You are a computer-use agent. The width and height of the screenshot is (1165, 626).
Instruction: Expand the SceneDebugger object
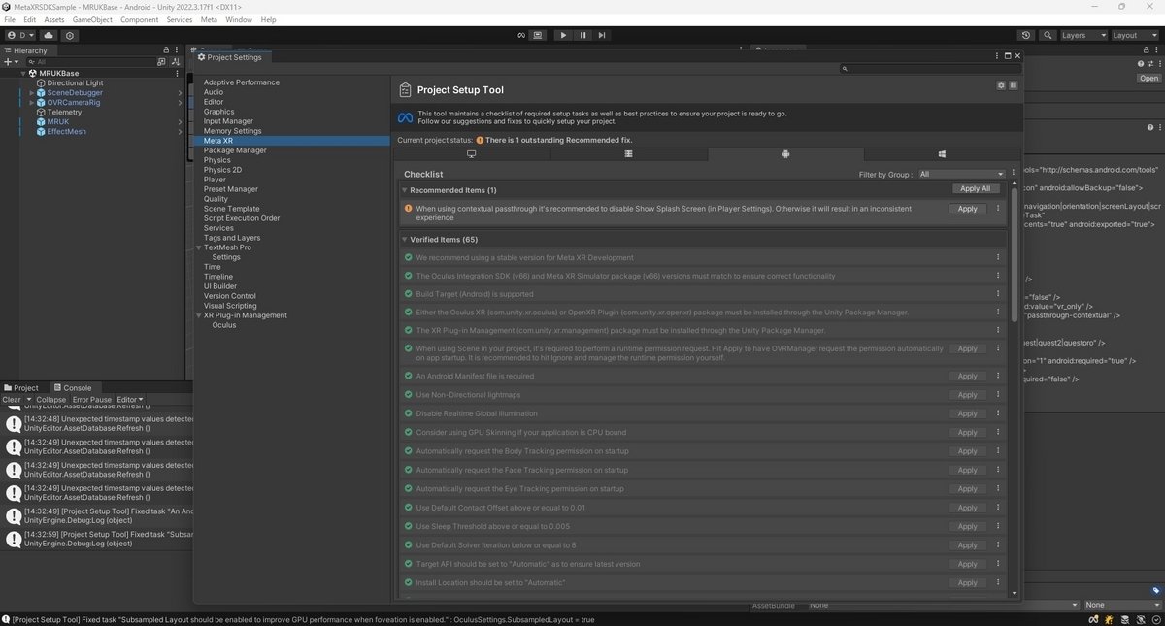[x=32, y=92]
